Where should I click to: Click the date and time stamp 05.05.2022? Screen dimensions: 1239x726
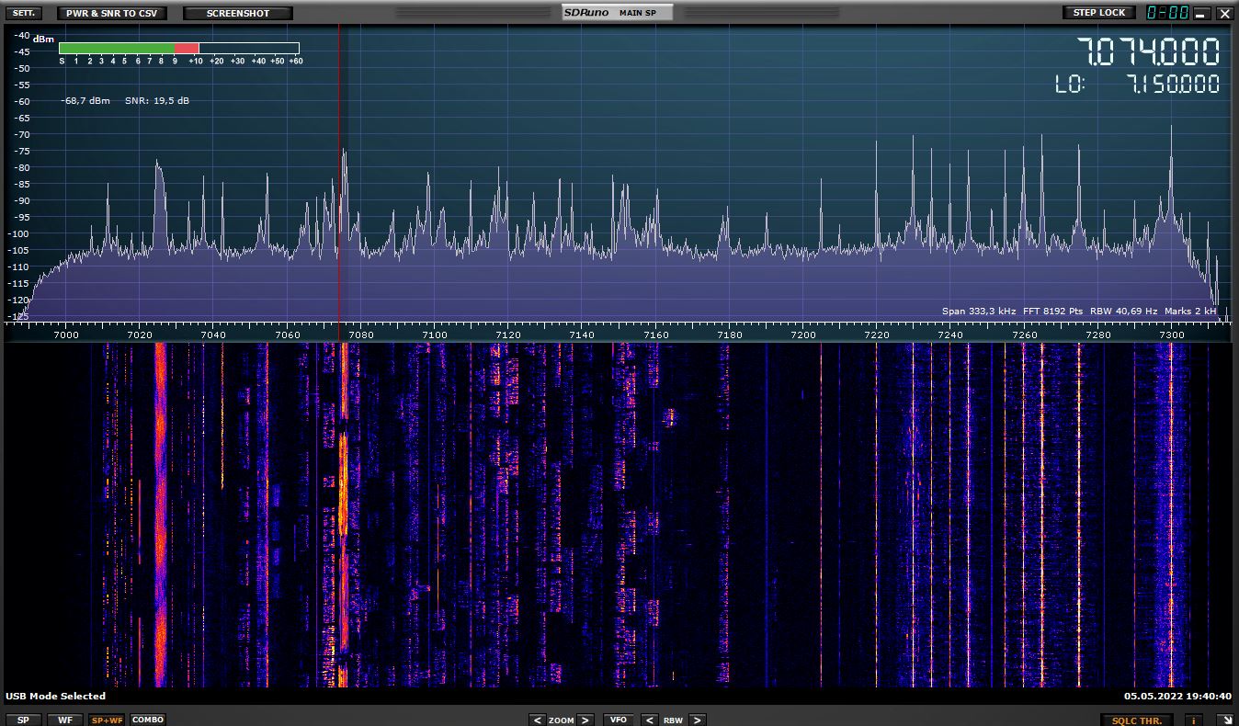point(1177,696)
